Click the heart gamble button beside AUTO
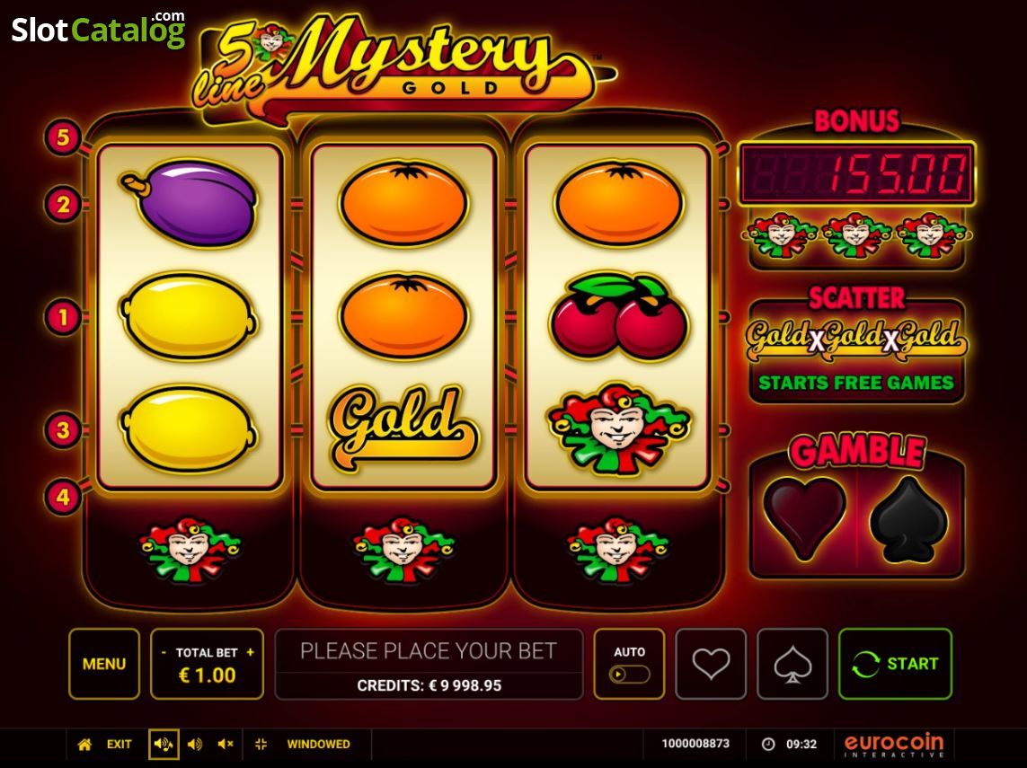The height and width of the screenshot is (768, 1027). point(711,664)
